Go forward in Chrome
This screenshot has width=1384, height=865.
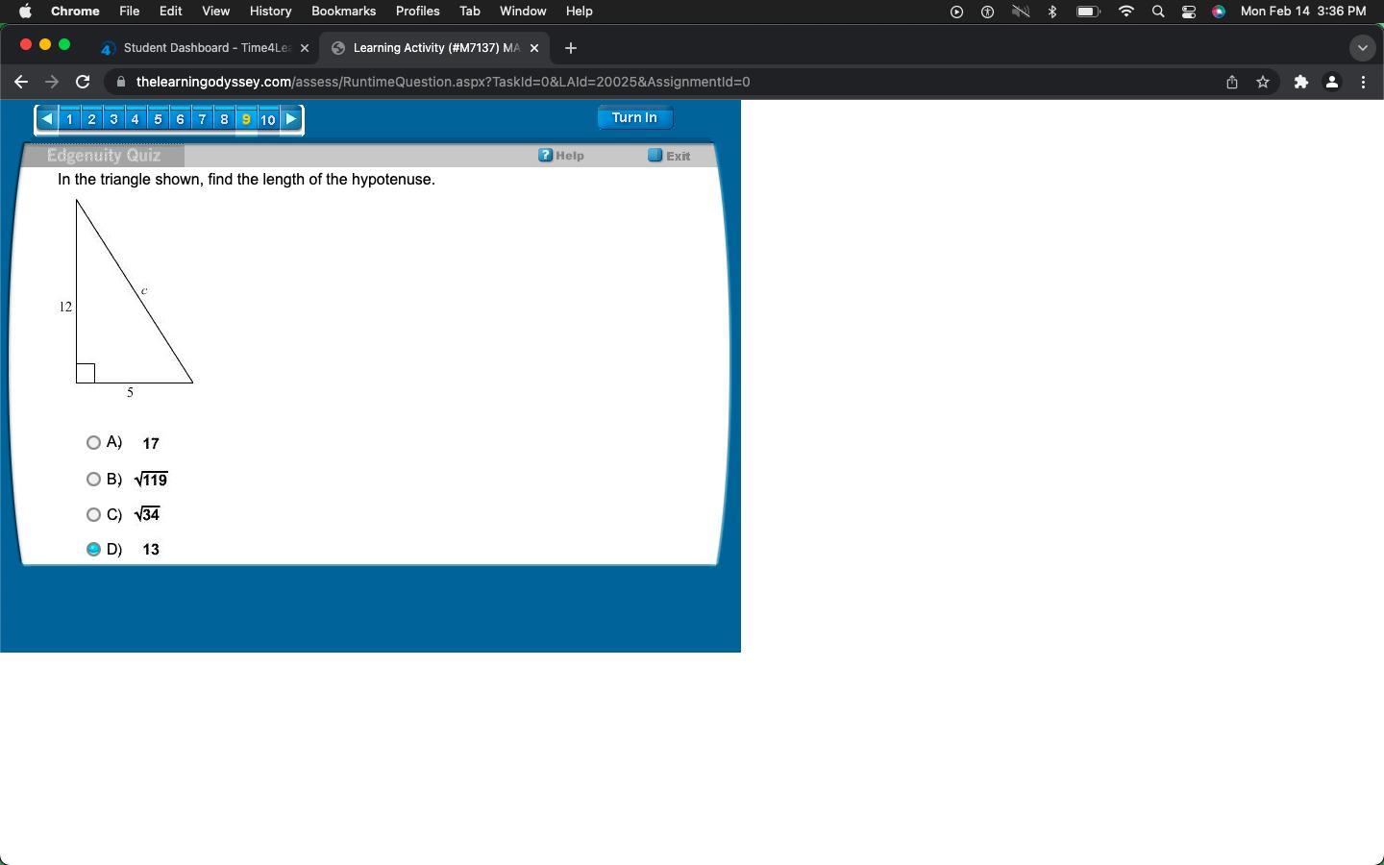click(x=52, y=82)
